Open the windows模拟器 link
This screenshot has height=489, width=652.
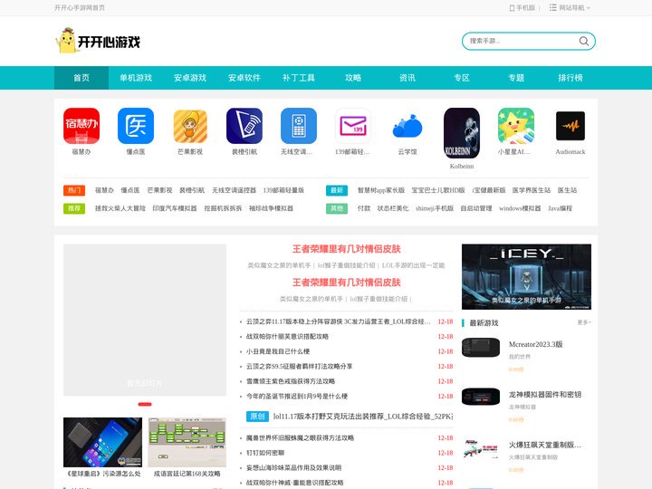click(520, 209)
